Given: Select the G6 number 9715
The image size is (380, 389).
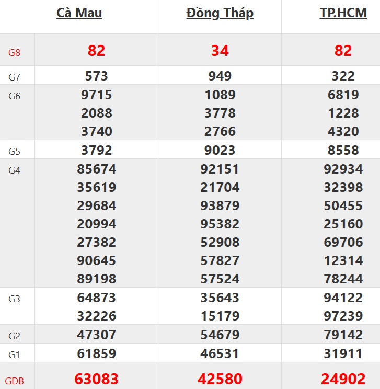Looking at the screenshot, I should [x=97, y=95].
